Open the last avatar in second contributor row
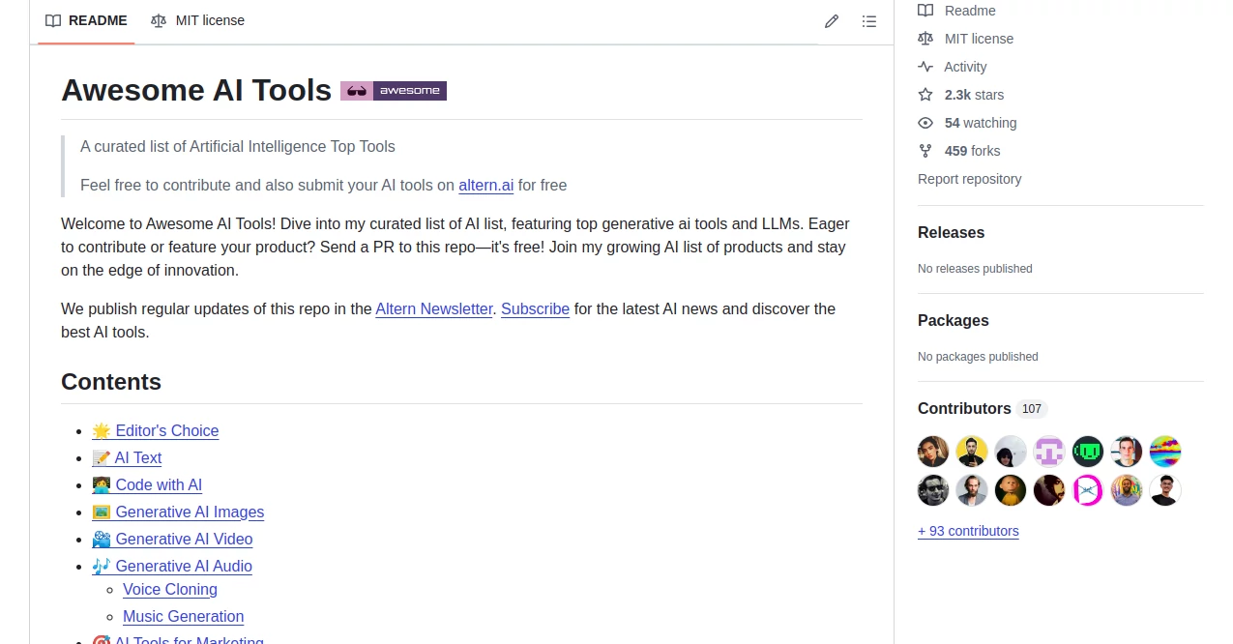This screenshot has width=1233, height=644. tap(1165, 490)
